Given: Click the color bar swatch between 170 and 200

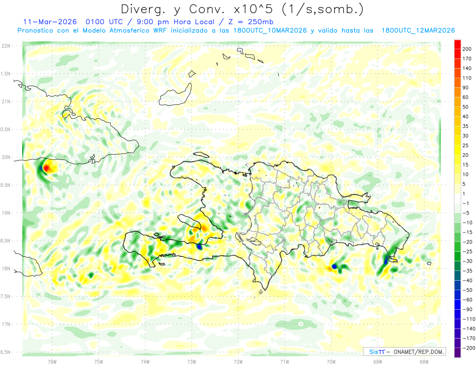Looking at the screenshot, I should coord(457,54).
